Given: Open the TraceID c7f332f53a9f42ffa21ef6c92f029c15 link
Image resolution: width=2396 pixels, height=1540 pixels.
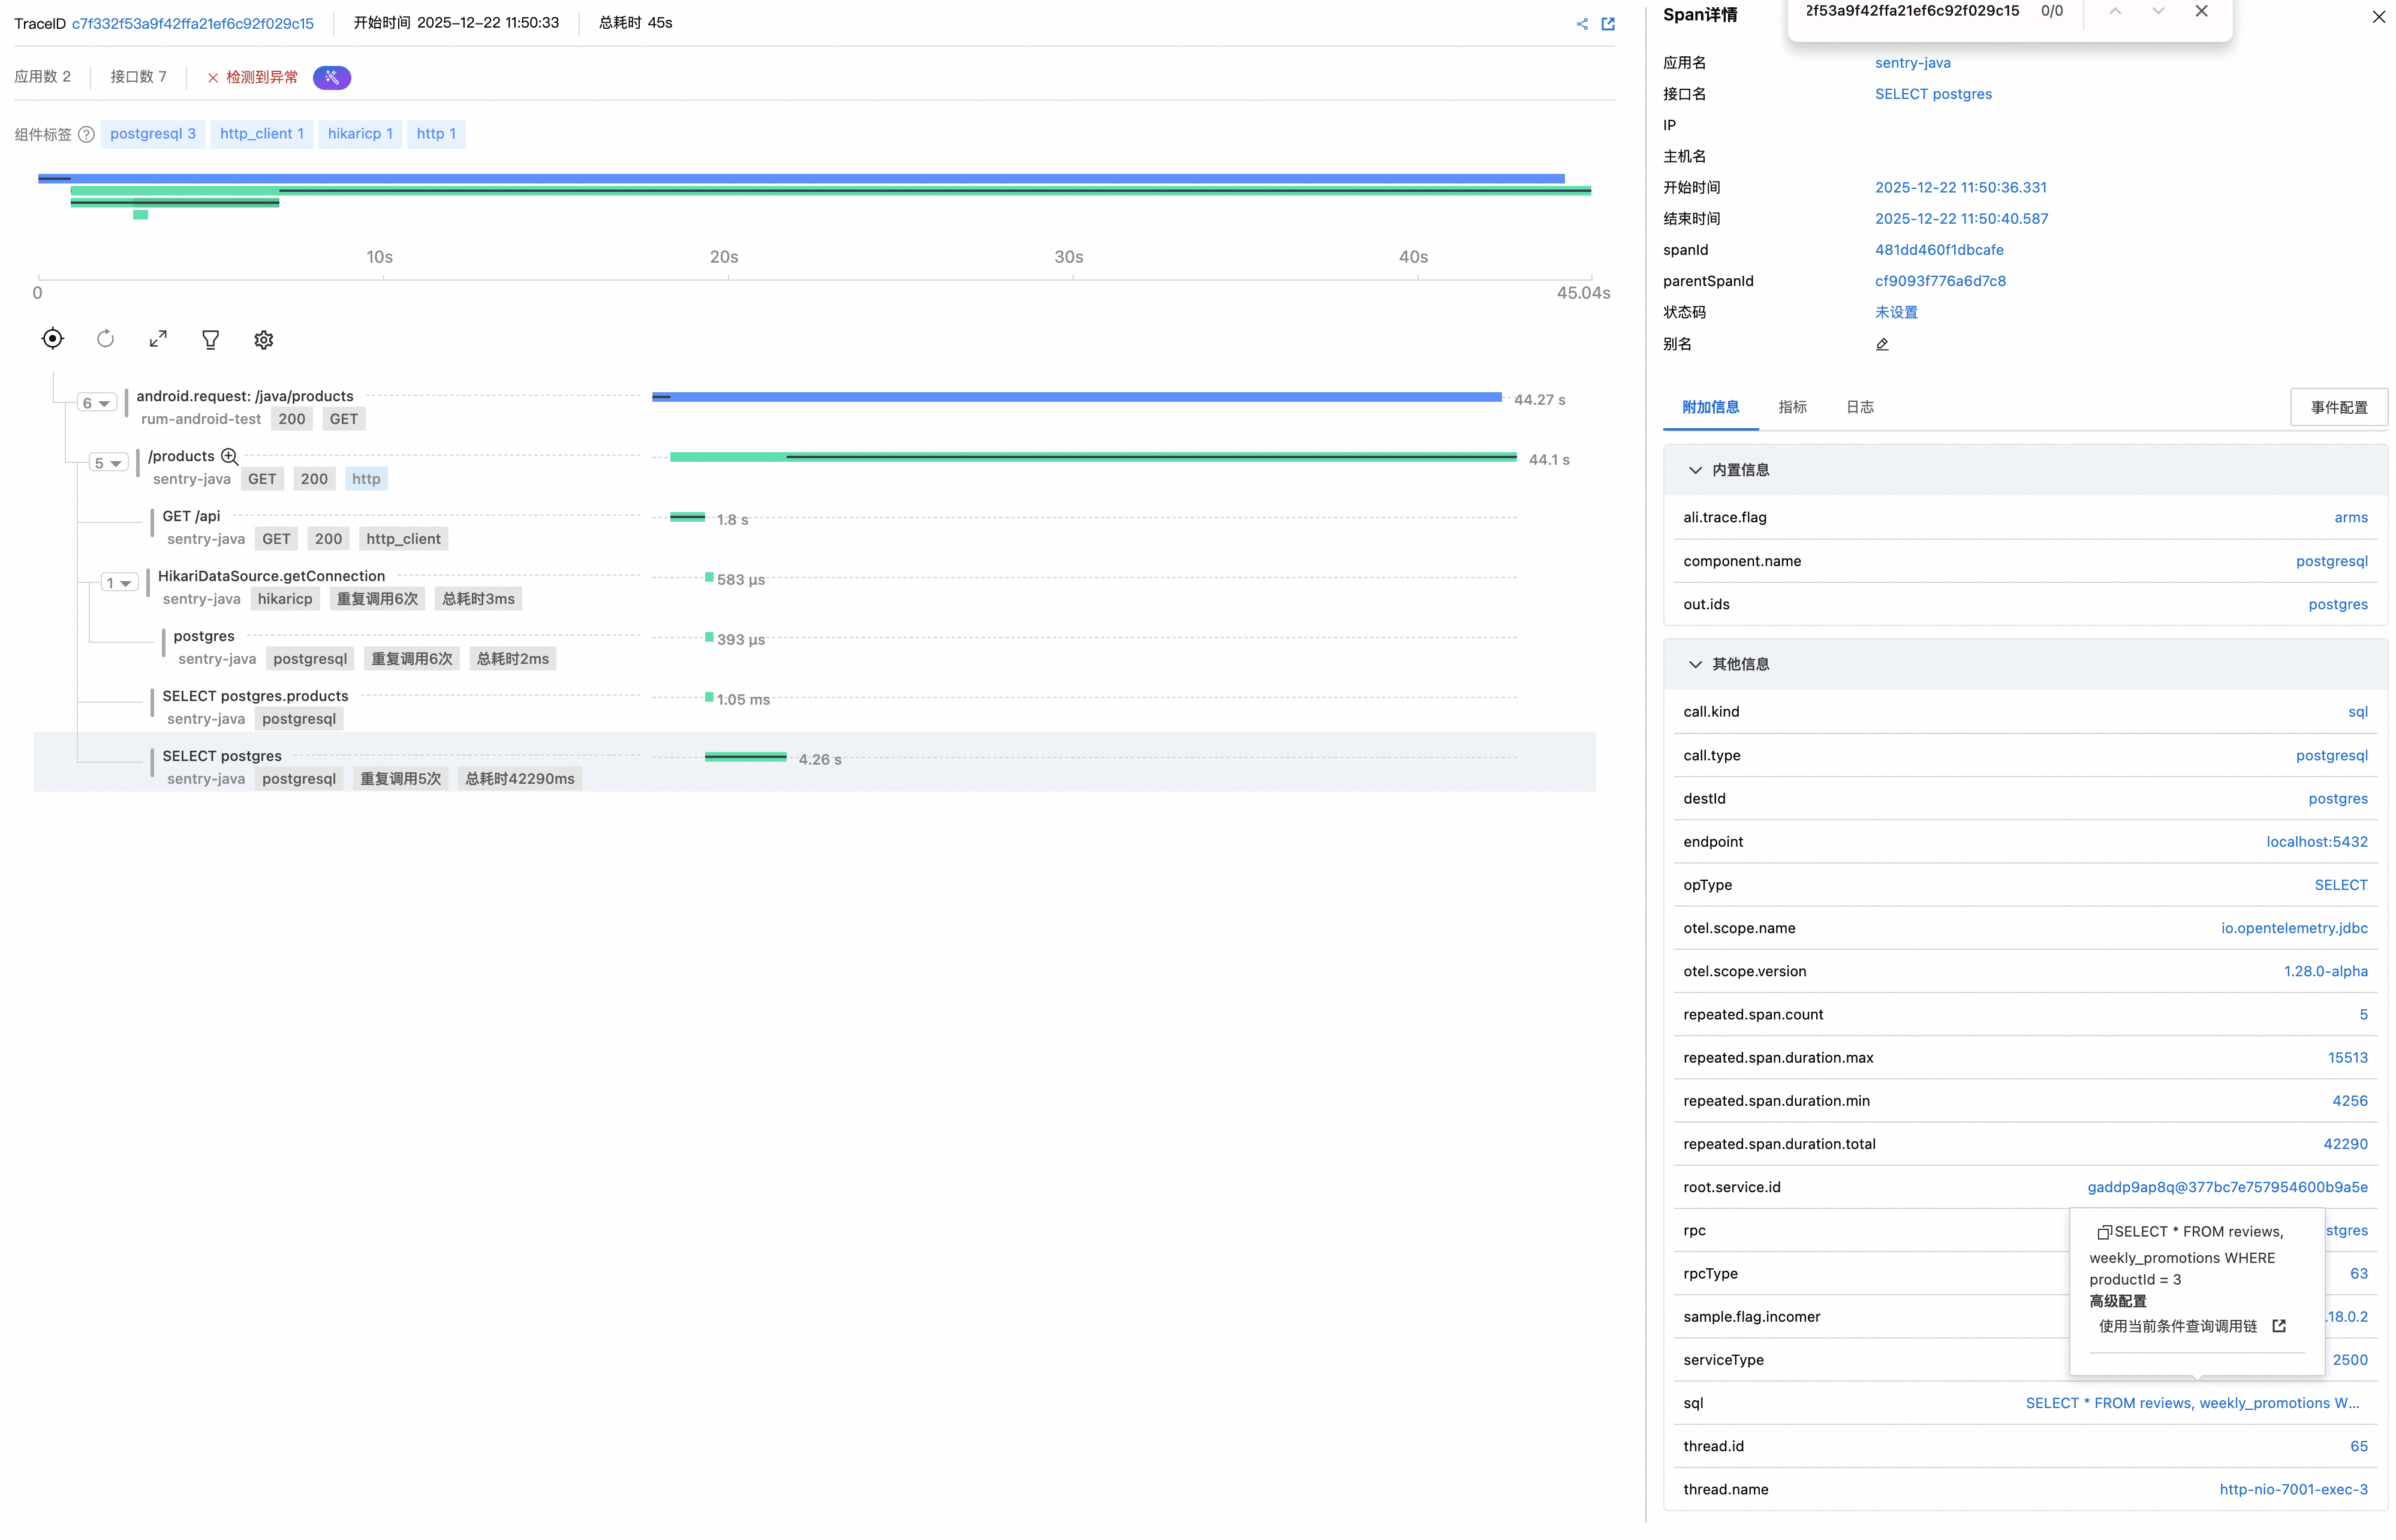Looking at the screenshot, I should click(x=193, y=23).
